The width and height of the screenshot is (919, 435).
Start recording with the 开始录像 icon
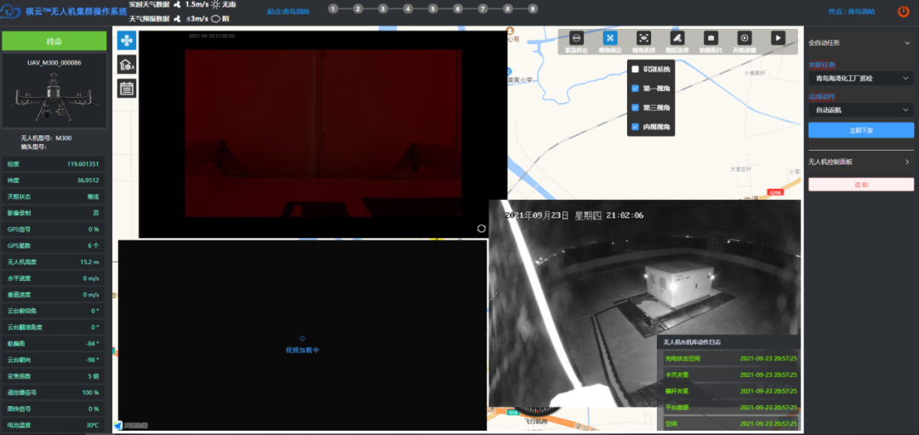(744, 38)
